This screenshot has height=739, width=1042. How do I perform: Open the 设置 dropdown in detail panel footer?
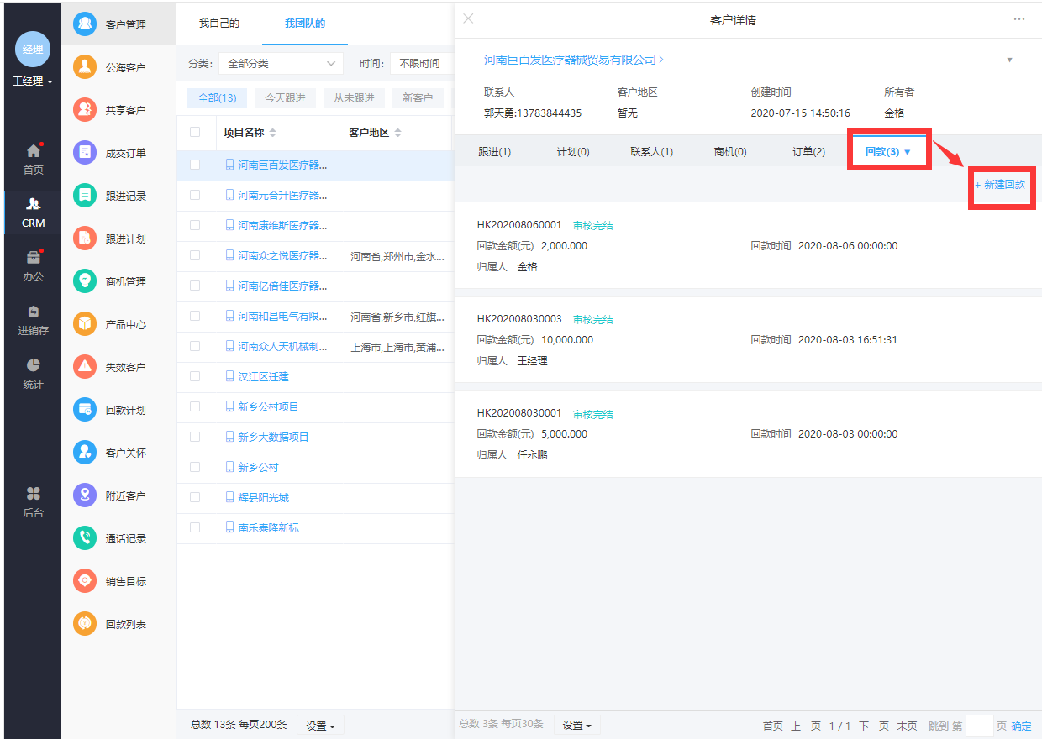pos(576,725)
